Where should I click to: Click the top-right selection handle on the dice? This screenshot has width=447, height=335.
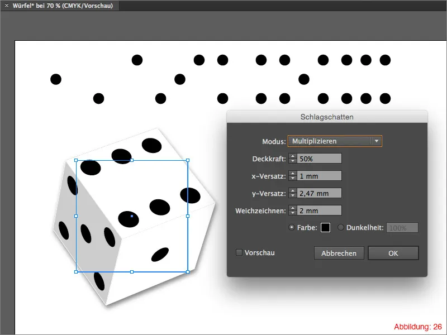point(188,160)
